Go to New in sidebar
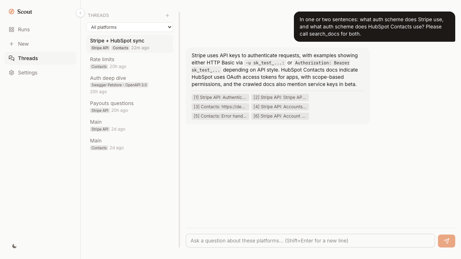The image size is (461, 259). 40,44
